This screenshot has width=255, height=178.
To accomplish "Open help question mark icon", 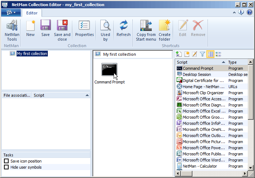I will coord(250,12).
